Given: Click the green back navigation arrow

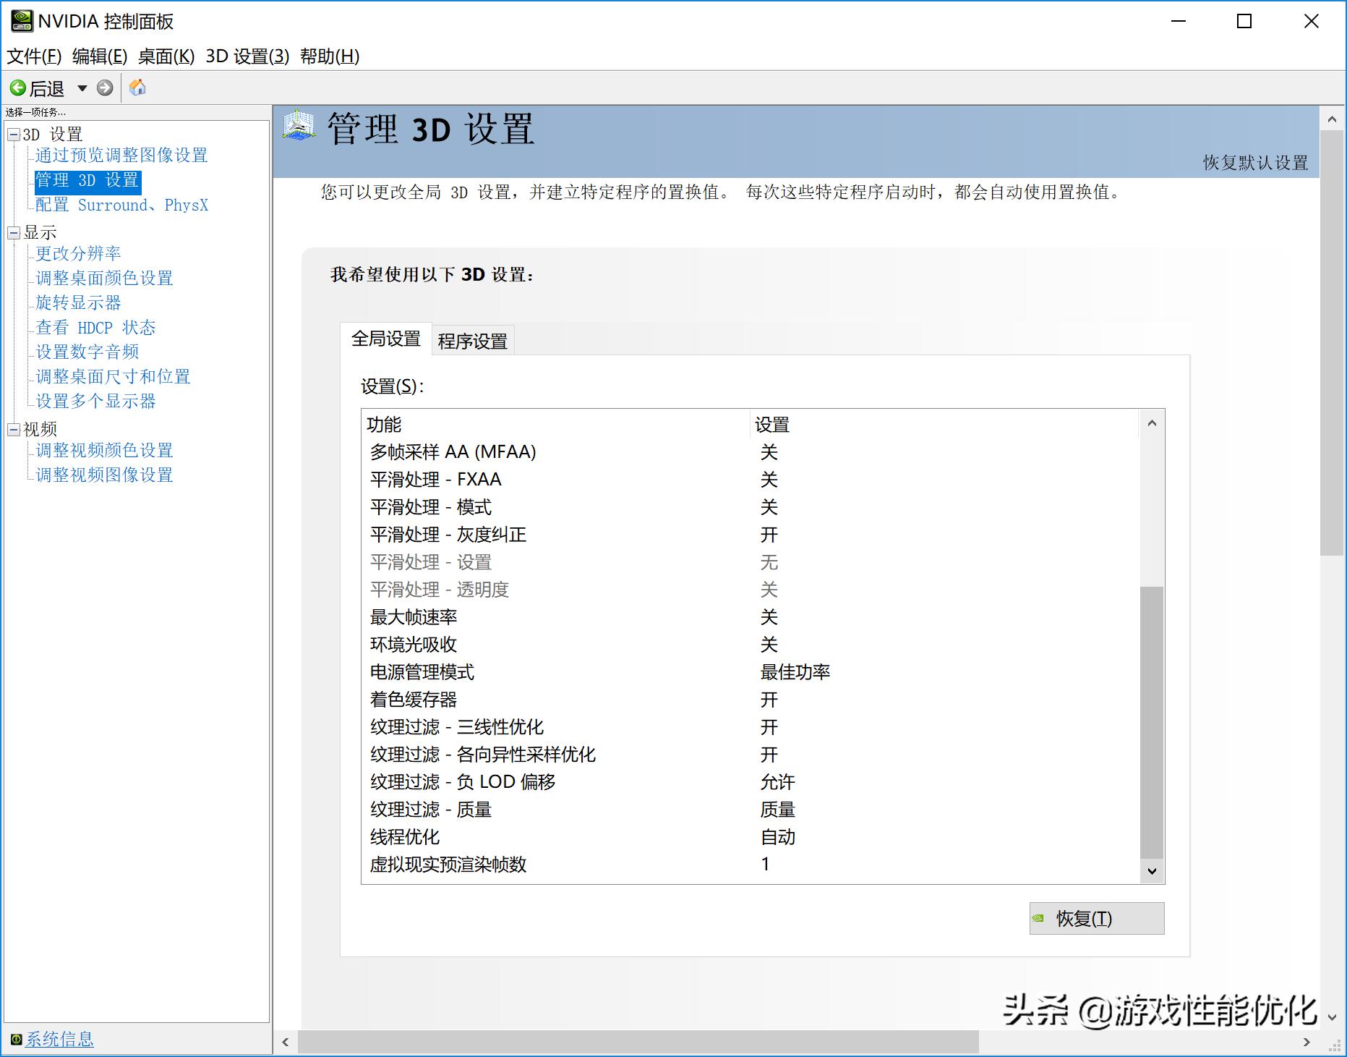Looking at the screenshot, I should tap(18, 88).
